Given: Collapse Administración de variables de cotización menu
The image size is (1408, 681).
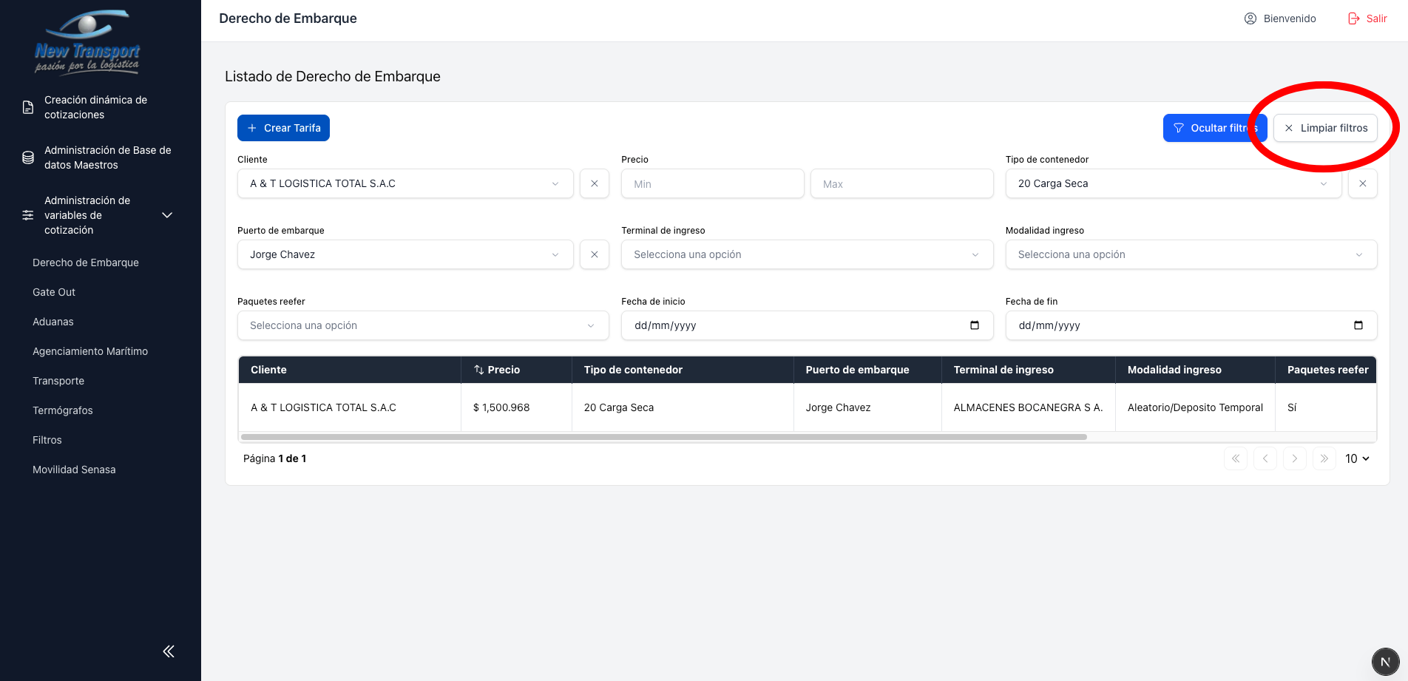Looking at the screenshot, I should (x=167, y=215).
